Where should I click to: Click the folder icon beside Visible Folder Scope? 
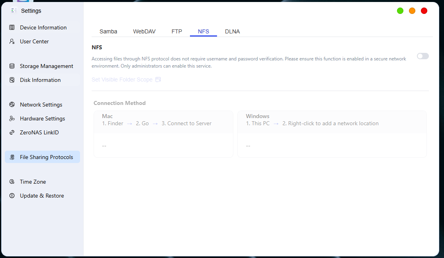click(x=158, y=80)
